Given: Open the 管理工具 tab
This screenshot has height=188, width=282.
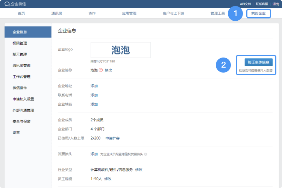Looking at the screenshot, I should (x=218, y=14).
